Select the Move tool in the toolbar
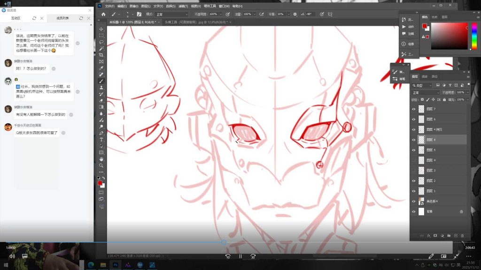The width and height of the screenshot is (481, 270). point(101,29)
